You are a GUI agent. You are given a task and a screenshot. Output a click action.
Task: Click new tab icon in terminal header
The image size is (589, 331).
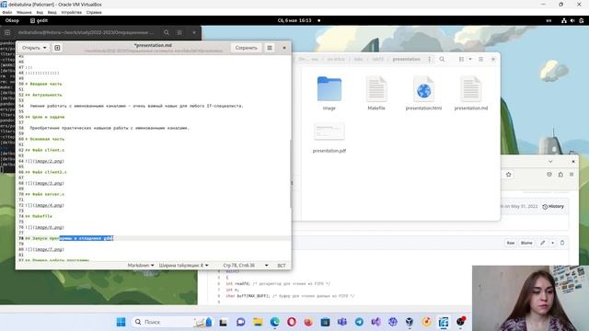pyautogui.click(x=7, y=33)
